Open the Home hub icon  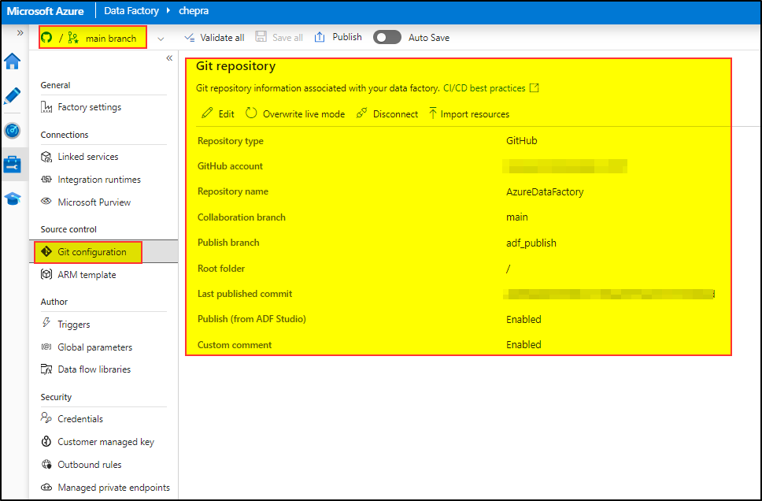[x=12, y=61]
